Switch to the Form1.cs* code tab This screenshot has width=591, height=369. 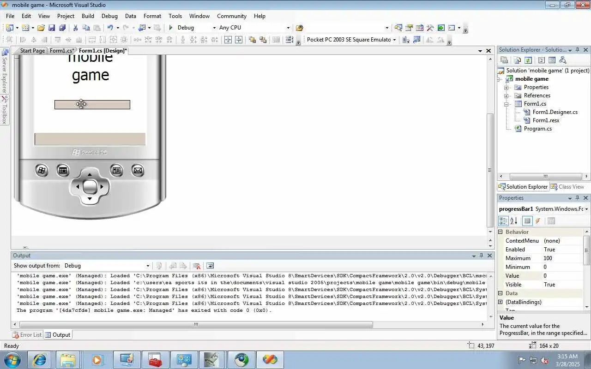tap(62, 51)
